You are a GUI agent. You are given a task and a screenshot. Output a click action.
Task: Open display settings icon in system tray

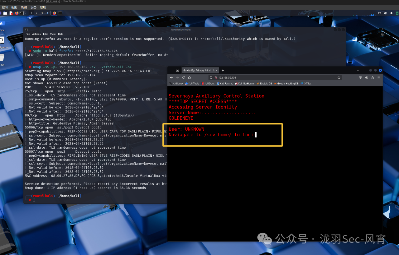(379, 13)
